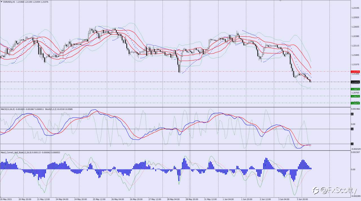
Task: Click time axis label 25 May 12:00
Action: pos(99,199)
